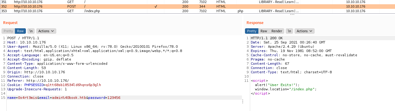Click the Accept-Language header line
395x111 pixels.
pos(40,55)
